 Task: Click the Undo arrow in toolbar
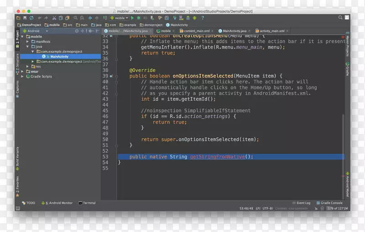tap(39, 18)
